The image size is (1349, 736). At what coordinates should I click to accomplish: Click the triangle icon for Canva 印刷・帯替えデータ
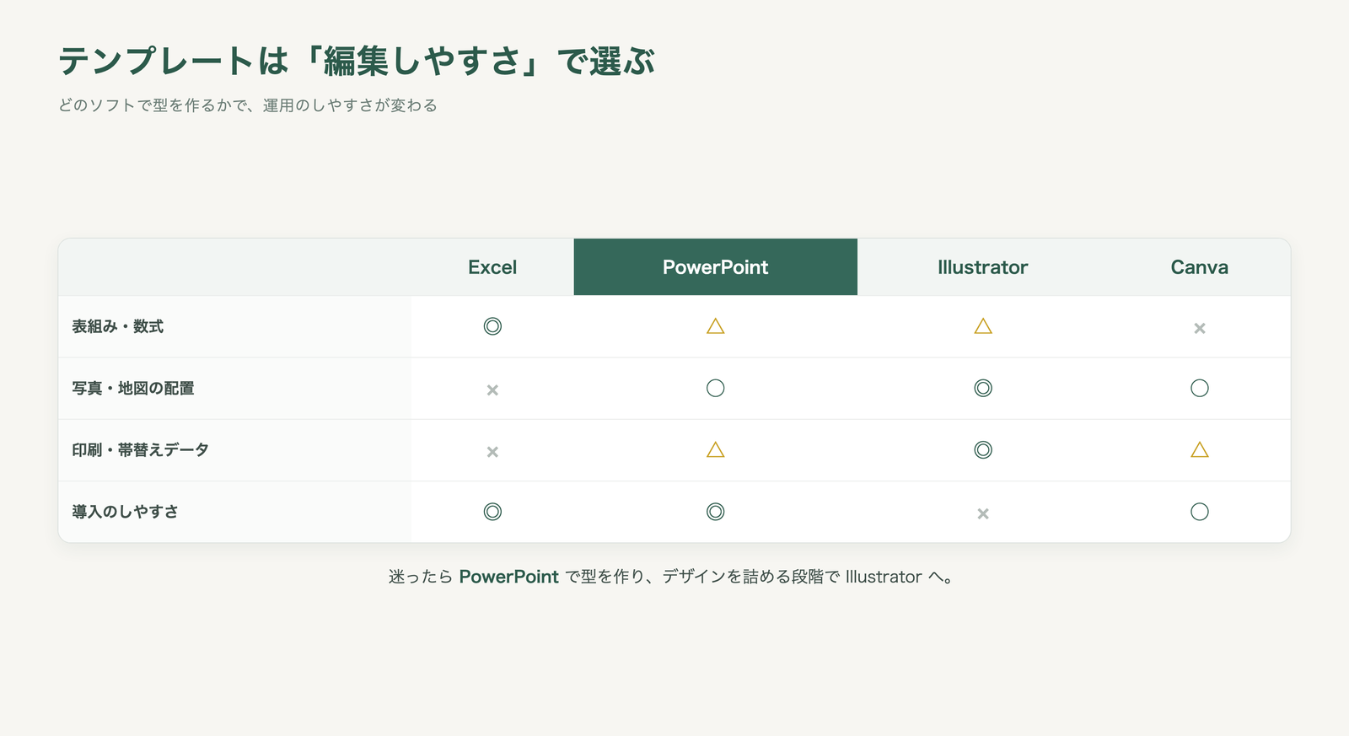click(1200, 449)
